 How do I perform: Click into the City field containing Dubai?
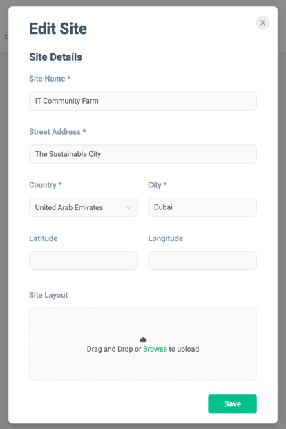(202, 207)
